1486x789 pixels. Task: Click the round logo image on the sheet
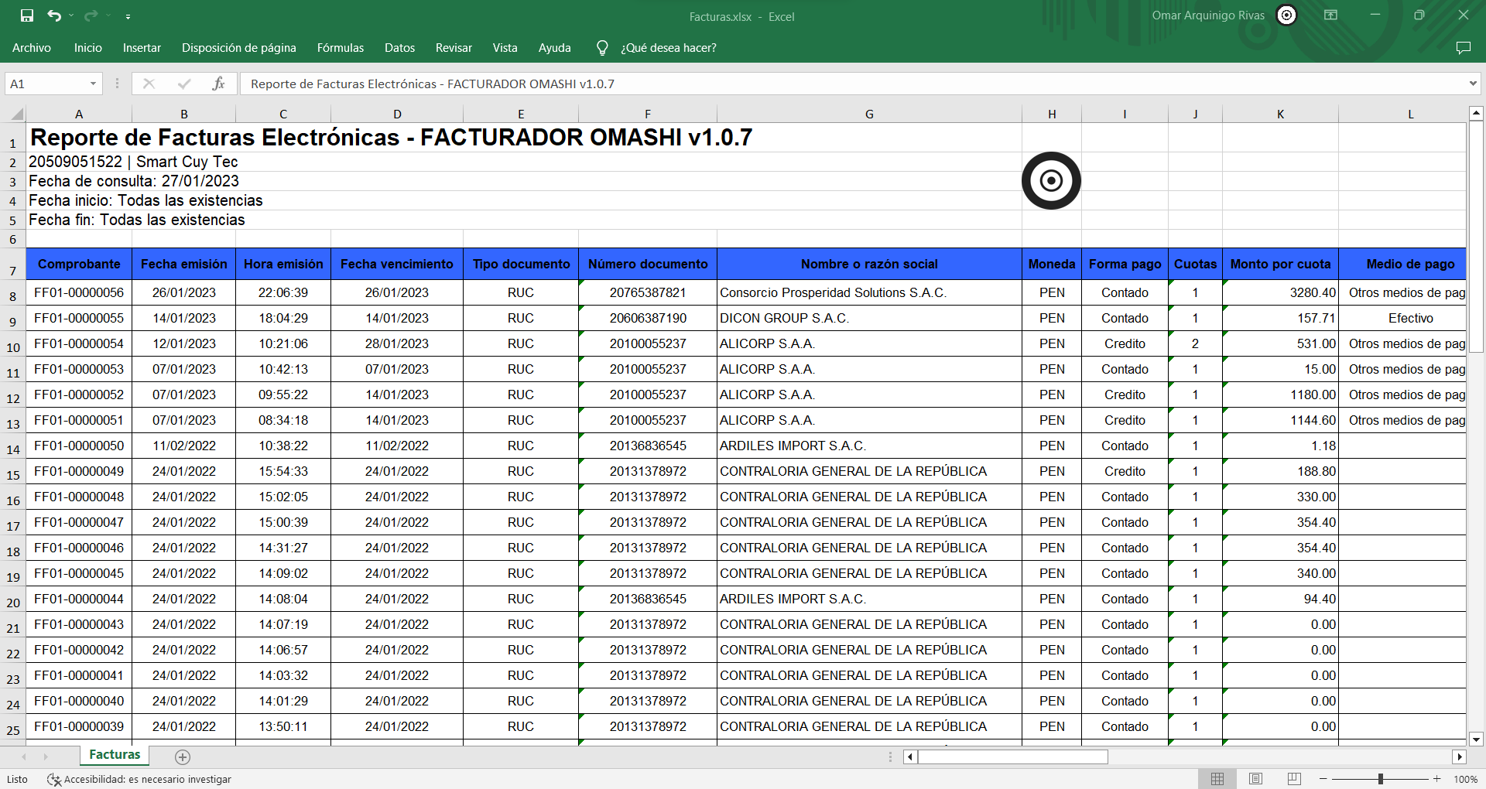tap(1051, 180)
